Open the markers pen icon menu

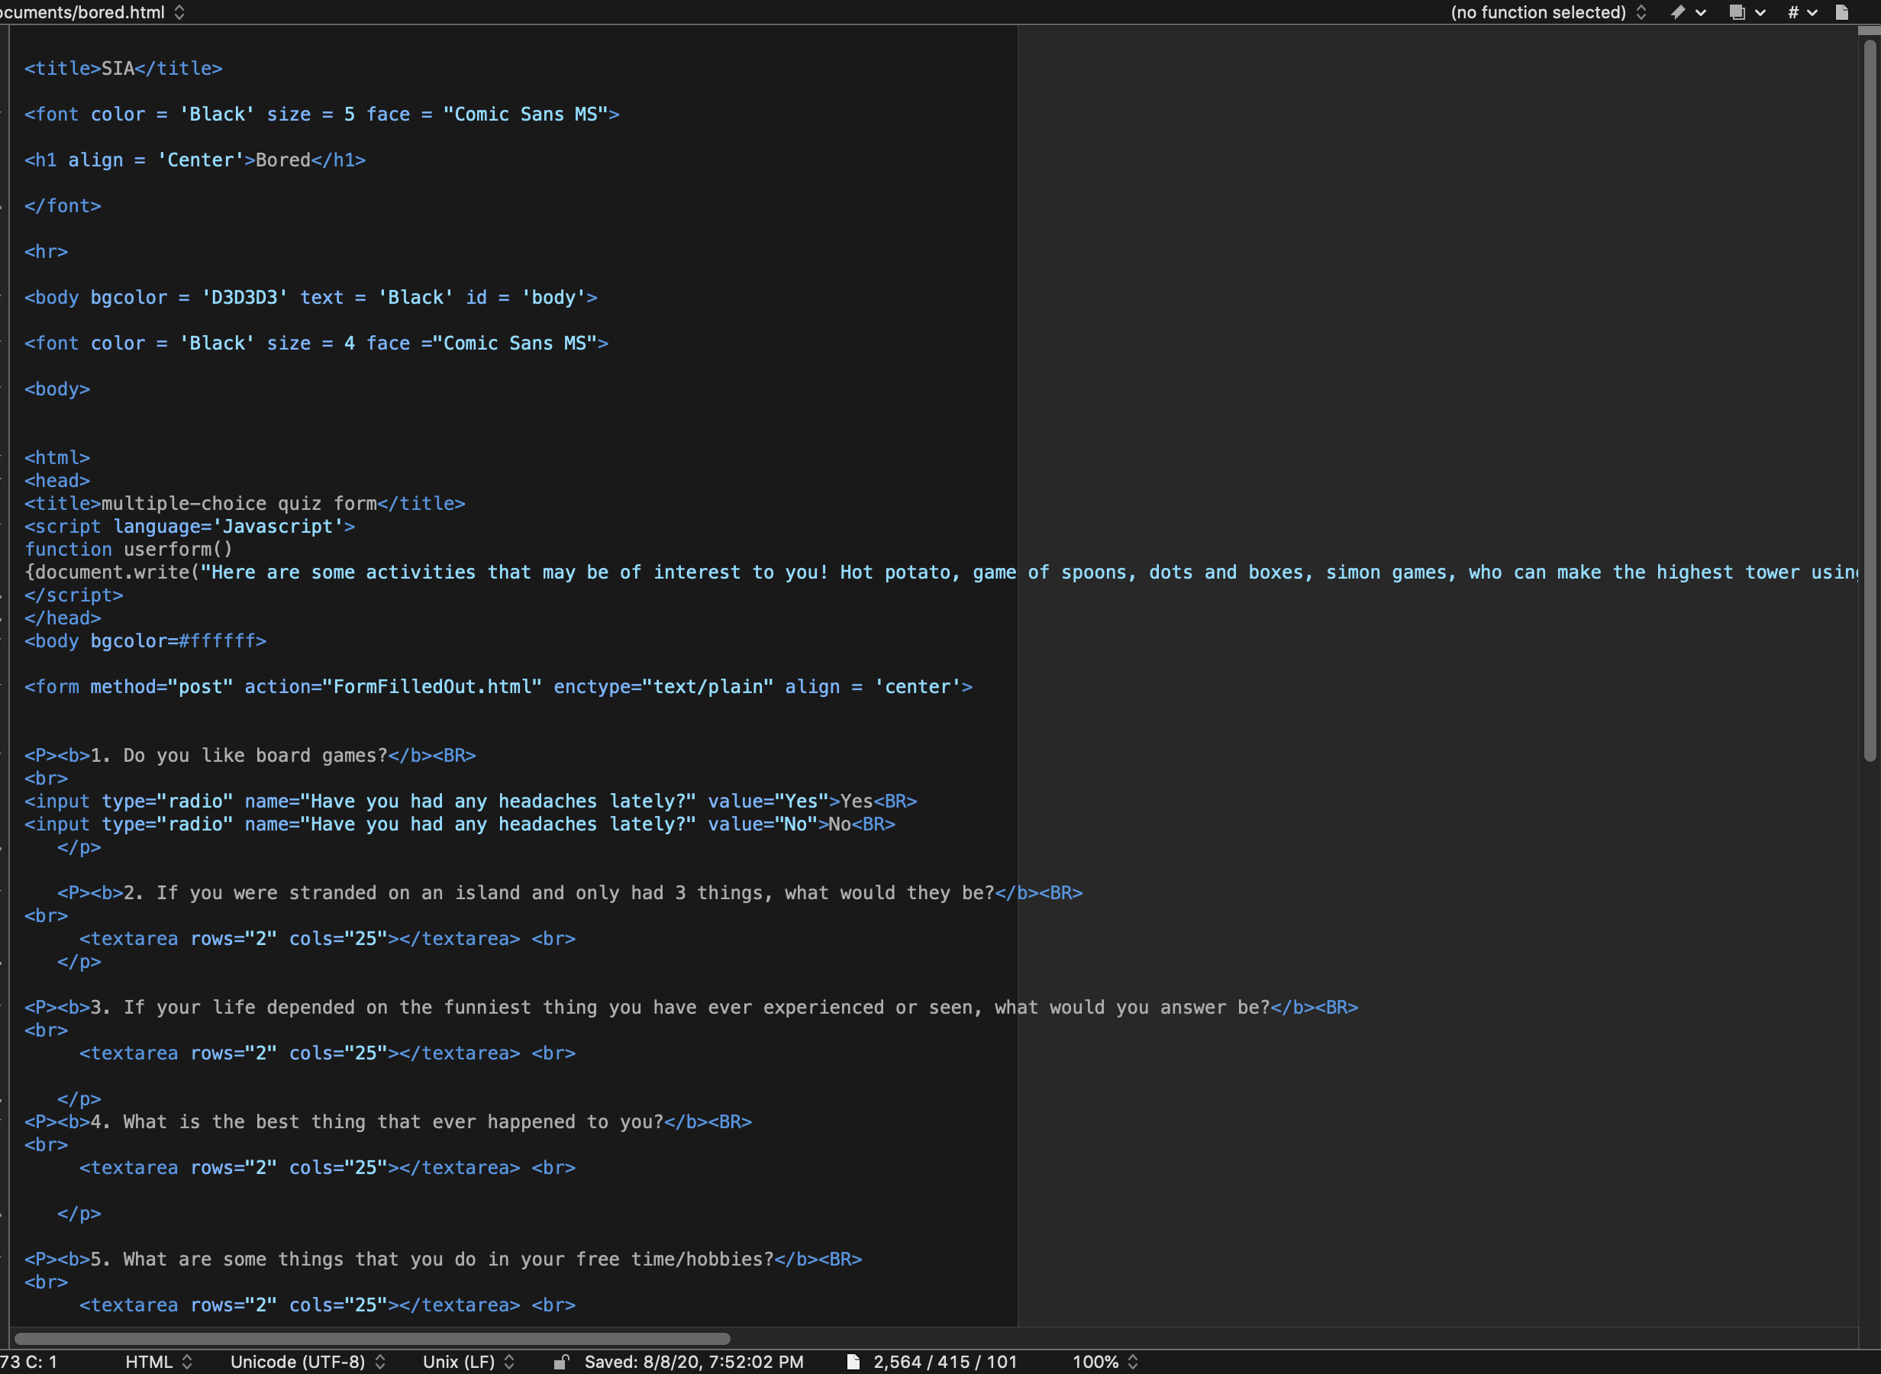[1678, 11]
